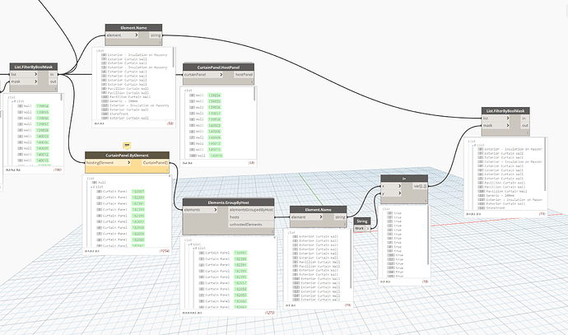Click the hostPanel output port
This screenshot has width=568, height=335.
tap(244, 75)
